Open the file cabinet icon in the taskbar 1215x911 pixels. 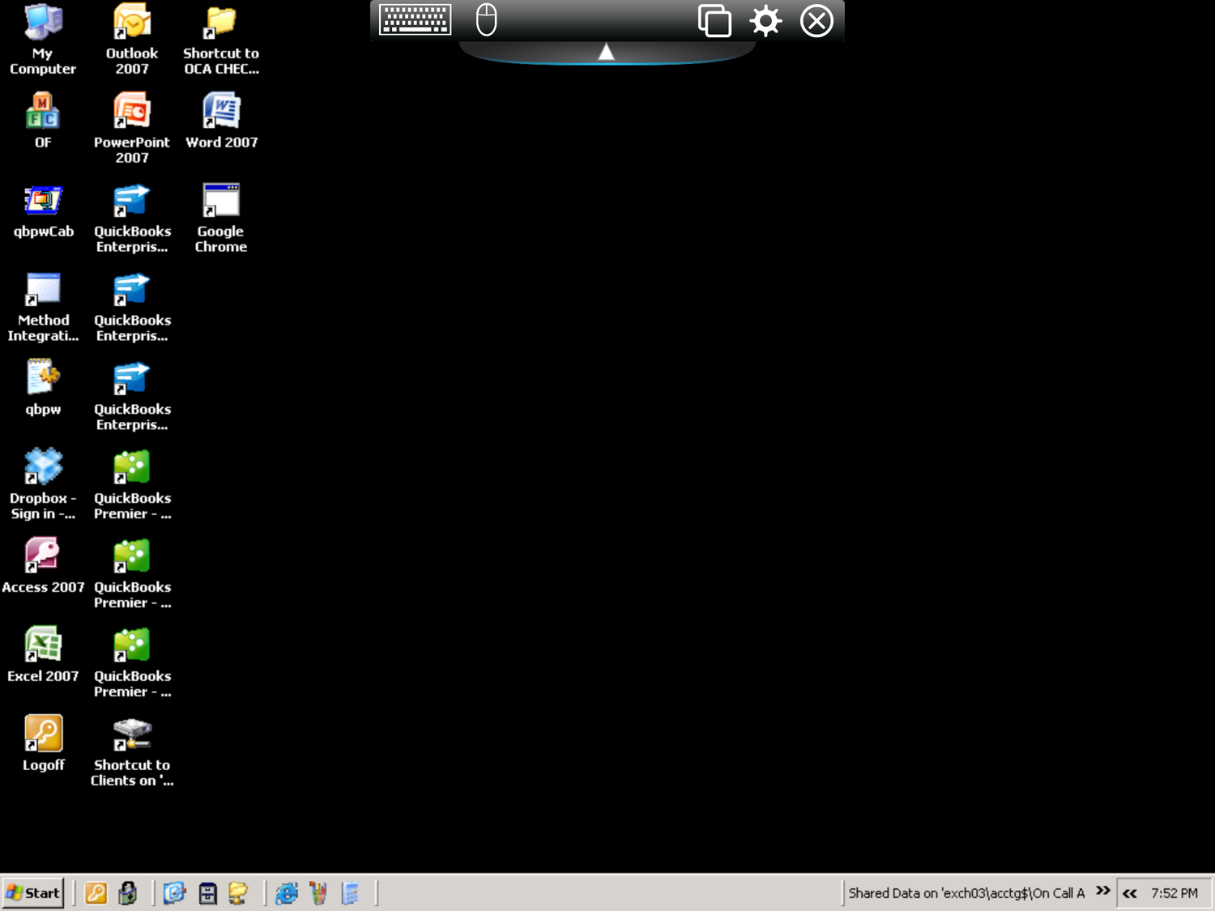click(x=207, y=893)
